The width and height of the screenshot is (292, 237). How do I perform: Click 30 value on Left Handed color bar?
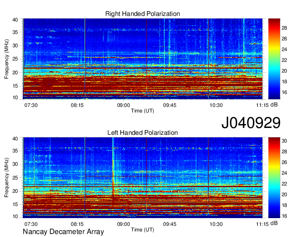pos(284,141)
